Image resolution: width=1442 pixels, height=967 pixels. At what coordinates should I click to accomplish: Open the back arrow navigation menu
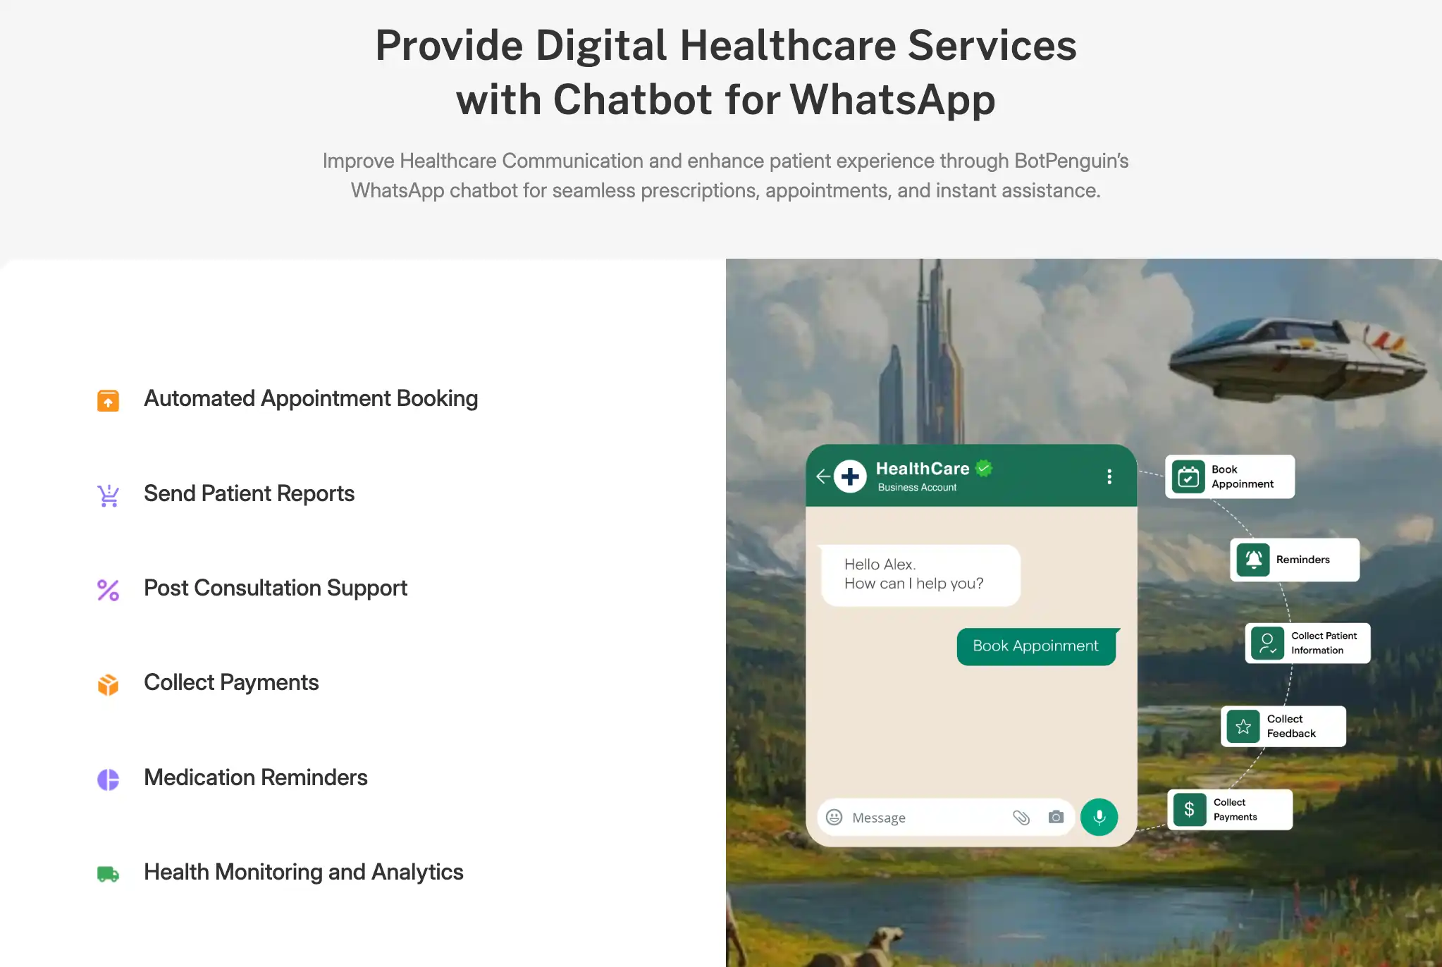823,477
